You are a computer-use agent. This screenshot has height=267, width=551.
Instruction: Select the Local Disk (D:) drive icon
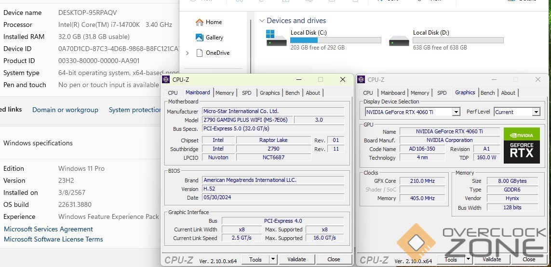[x=399, y=40]
